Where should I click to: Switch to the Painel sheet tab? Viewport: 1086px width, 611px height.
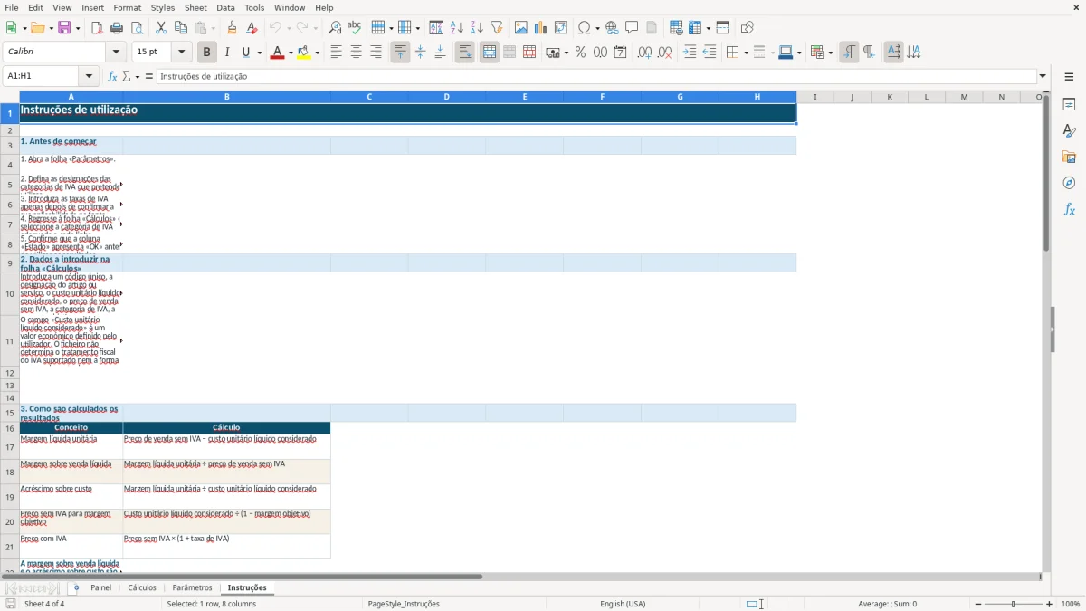[100, 587]
